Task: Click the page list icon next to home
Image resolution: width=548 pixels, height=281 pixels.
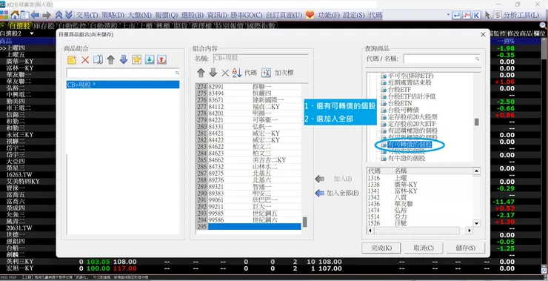Action: 24,15
